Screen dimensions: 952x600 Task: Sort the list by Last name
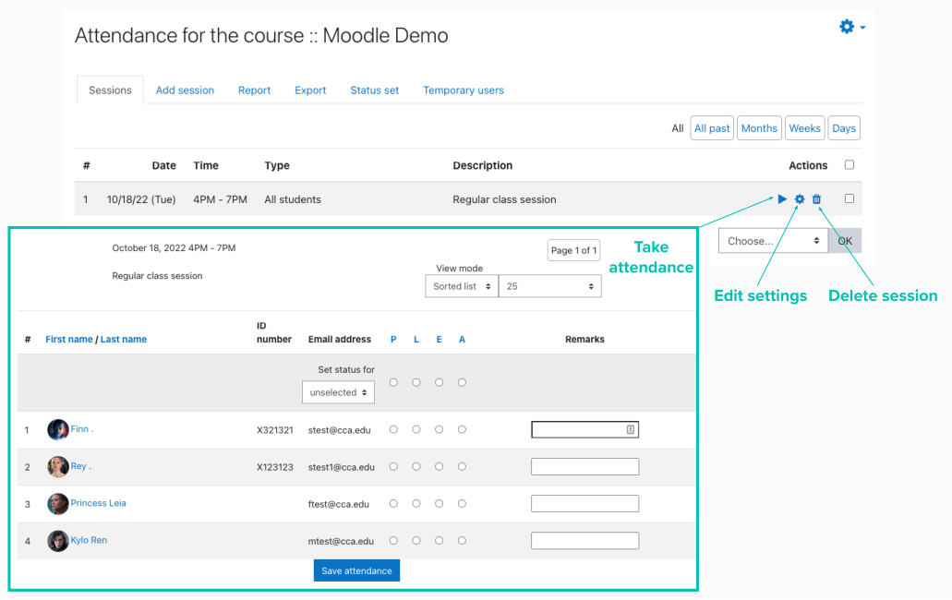pyautogui.click(x=124, y=340)
